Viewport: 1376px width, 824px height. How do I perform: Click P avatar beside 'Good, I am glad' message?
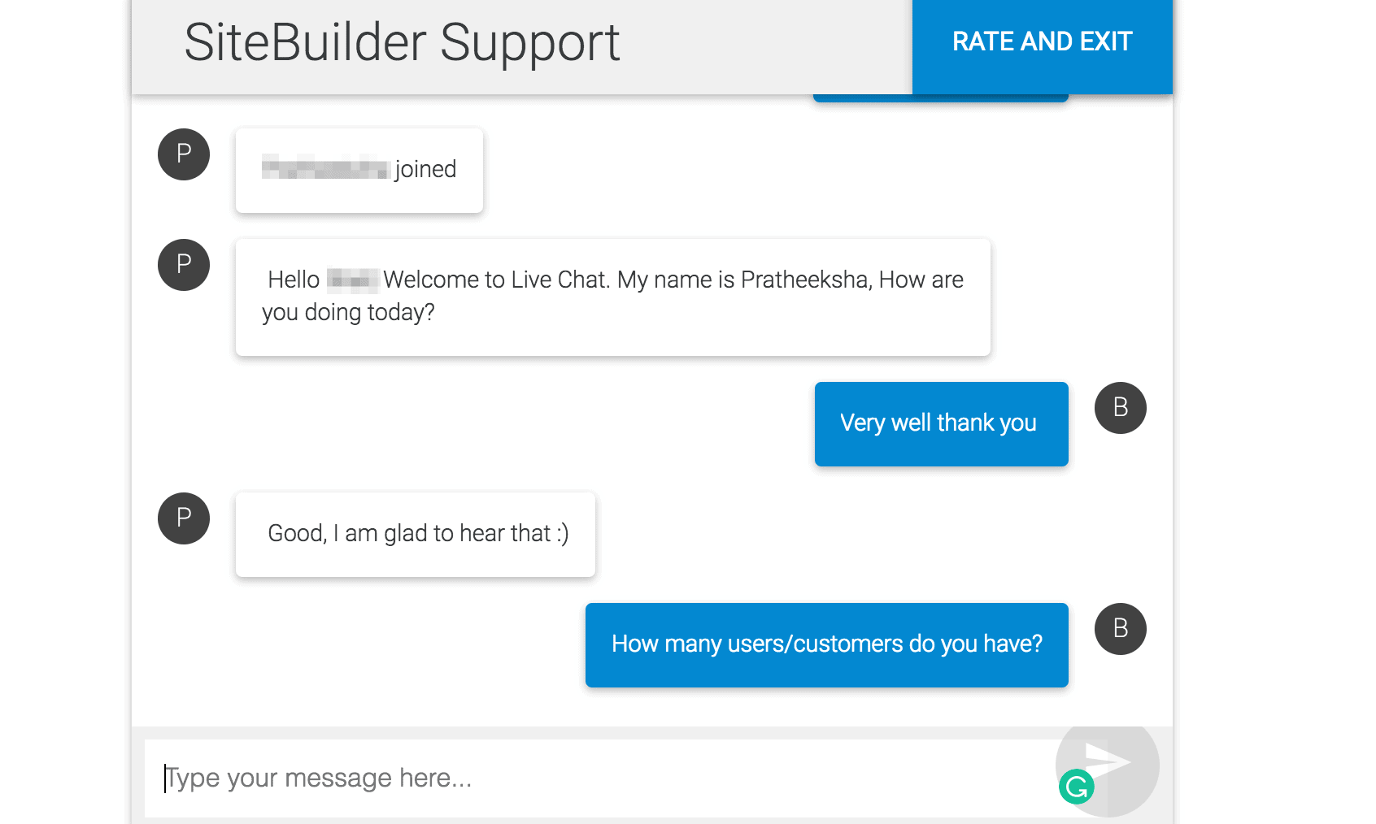(184, 518)
